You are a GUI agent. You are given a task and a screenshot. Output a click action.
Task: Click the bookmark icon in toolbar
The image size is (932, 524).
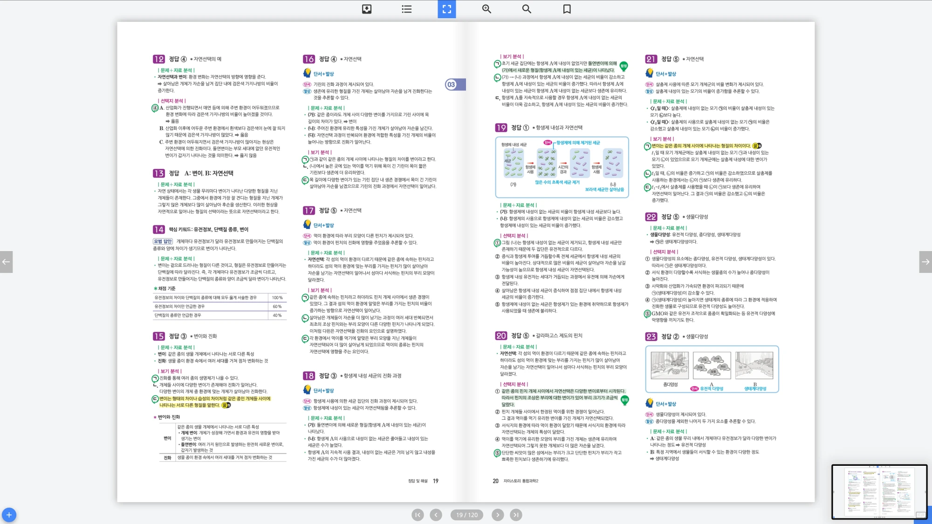(x=567, y=9)
